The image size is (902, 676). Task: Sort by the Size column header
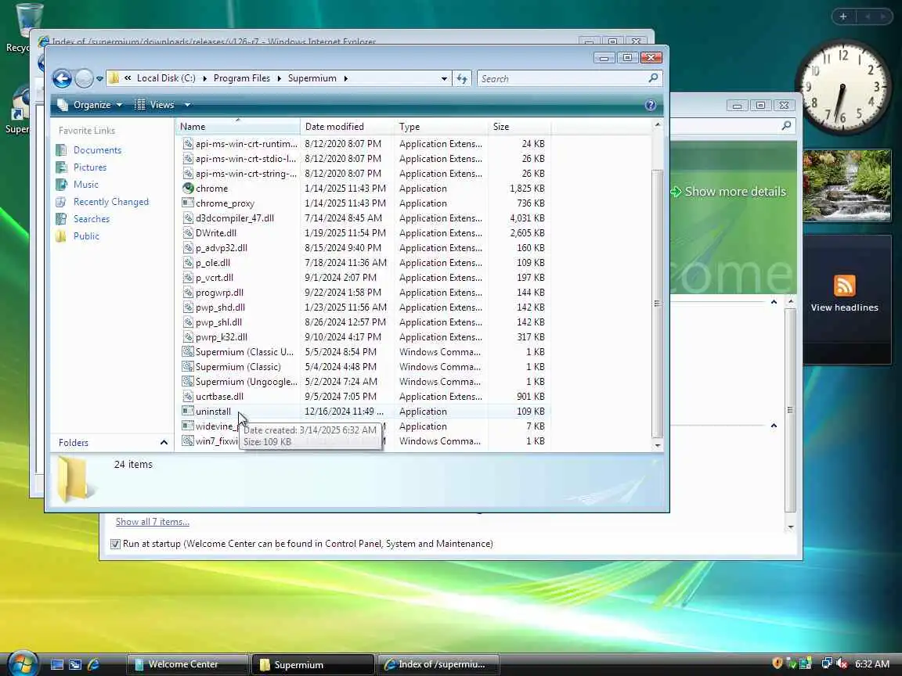[519, 127]
